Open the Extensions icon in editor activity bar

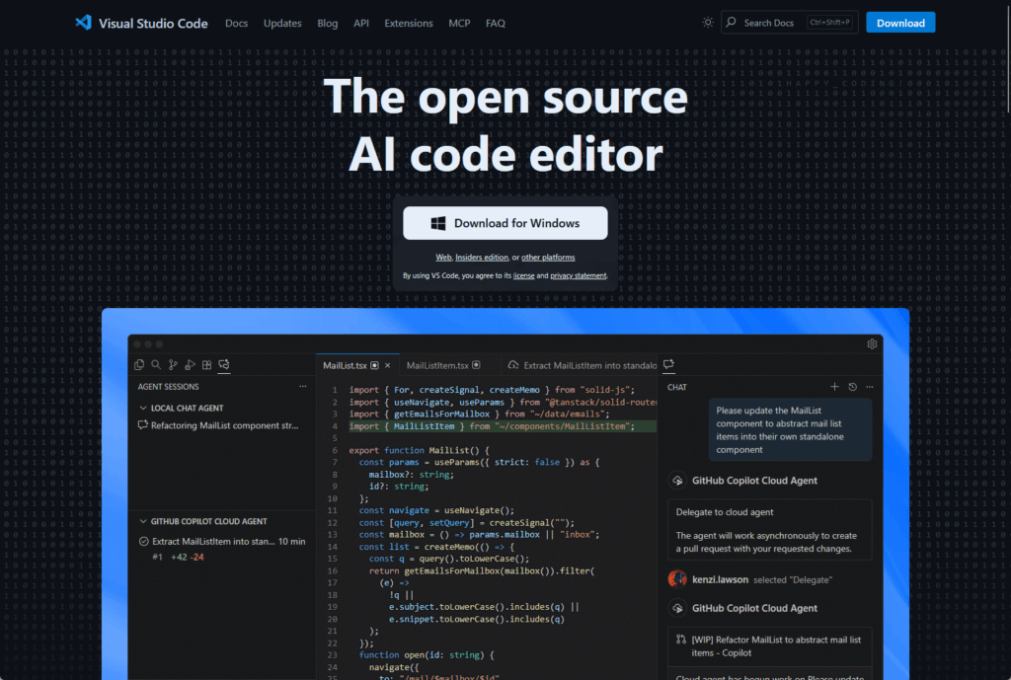(207, 365)
